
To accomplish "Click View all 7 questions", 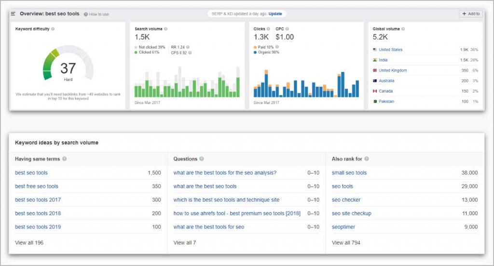I will point(185,243).
